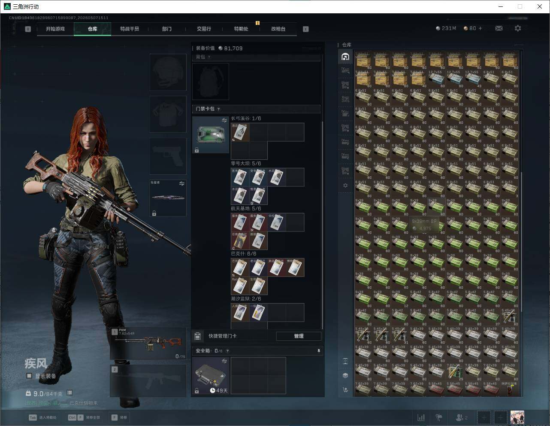Click the E key icon right of 改枪台
This screenshot has width=550, height=426.
click(306, 29)
